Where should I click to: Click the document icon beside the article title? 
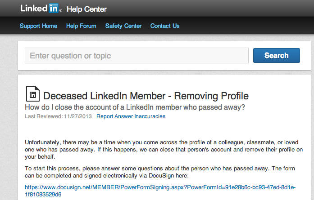click(32, 93)
